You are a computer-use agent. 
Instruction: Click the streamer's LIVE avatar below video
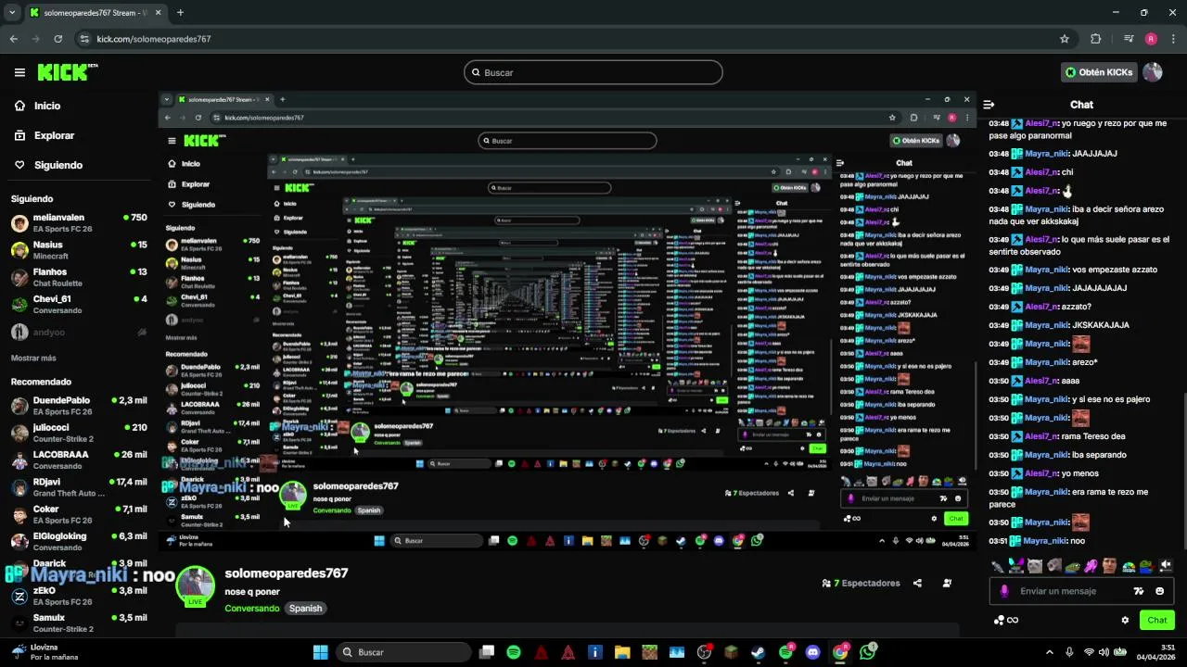click(x=195, y=585)
